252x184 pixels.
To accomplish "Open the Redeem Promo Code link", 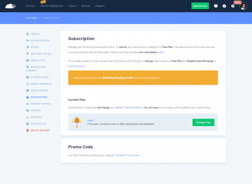I will coord(127,155).
